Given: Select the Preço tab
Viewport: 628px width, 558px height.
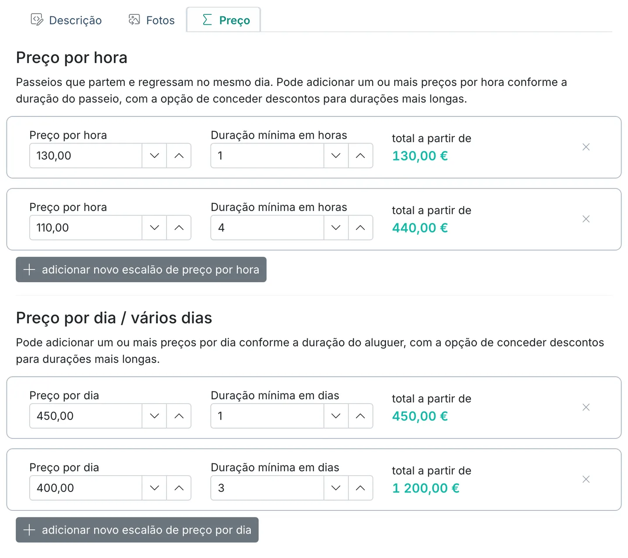Looking at the screenshot, I should pyautogui.click(x=224, y=20).
